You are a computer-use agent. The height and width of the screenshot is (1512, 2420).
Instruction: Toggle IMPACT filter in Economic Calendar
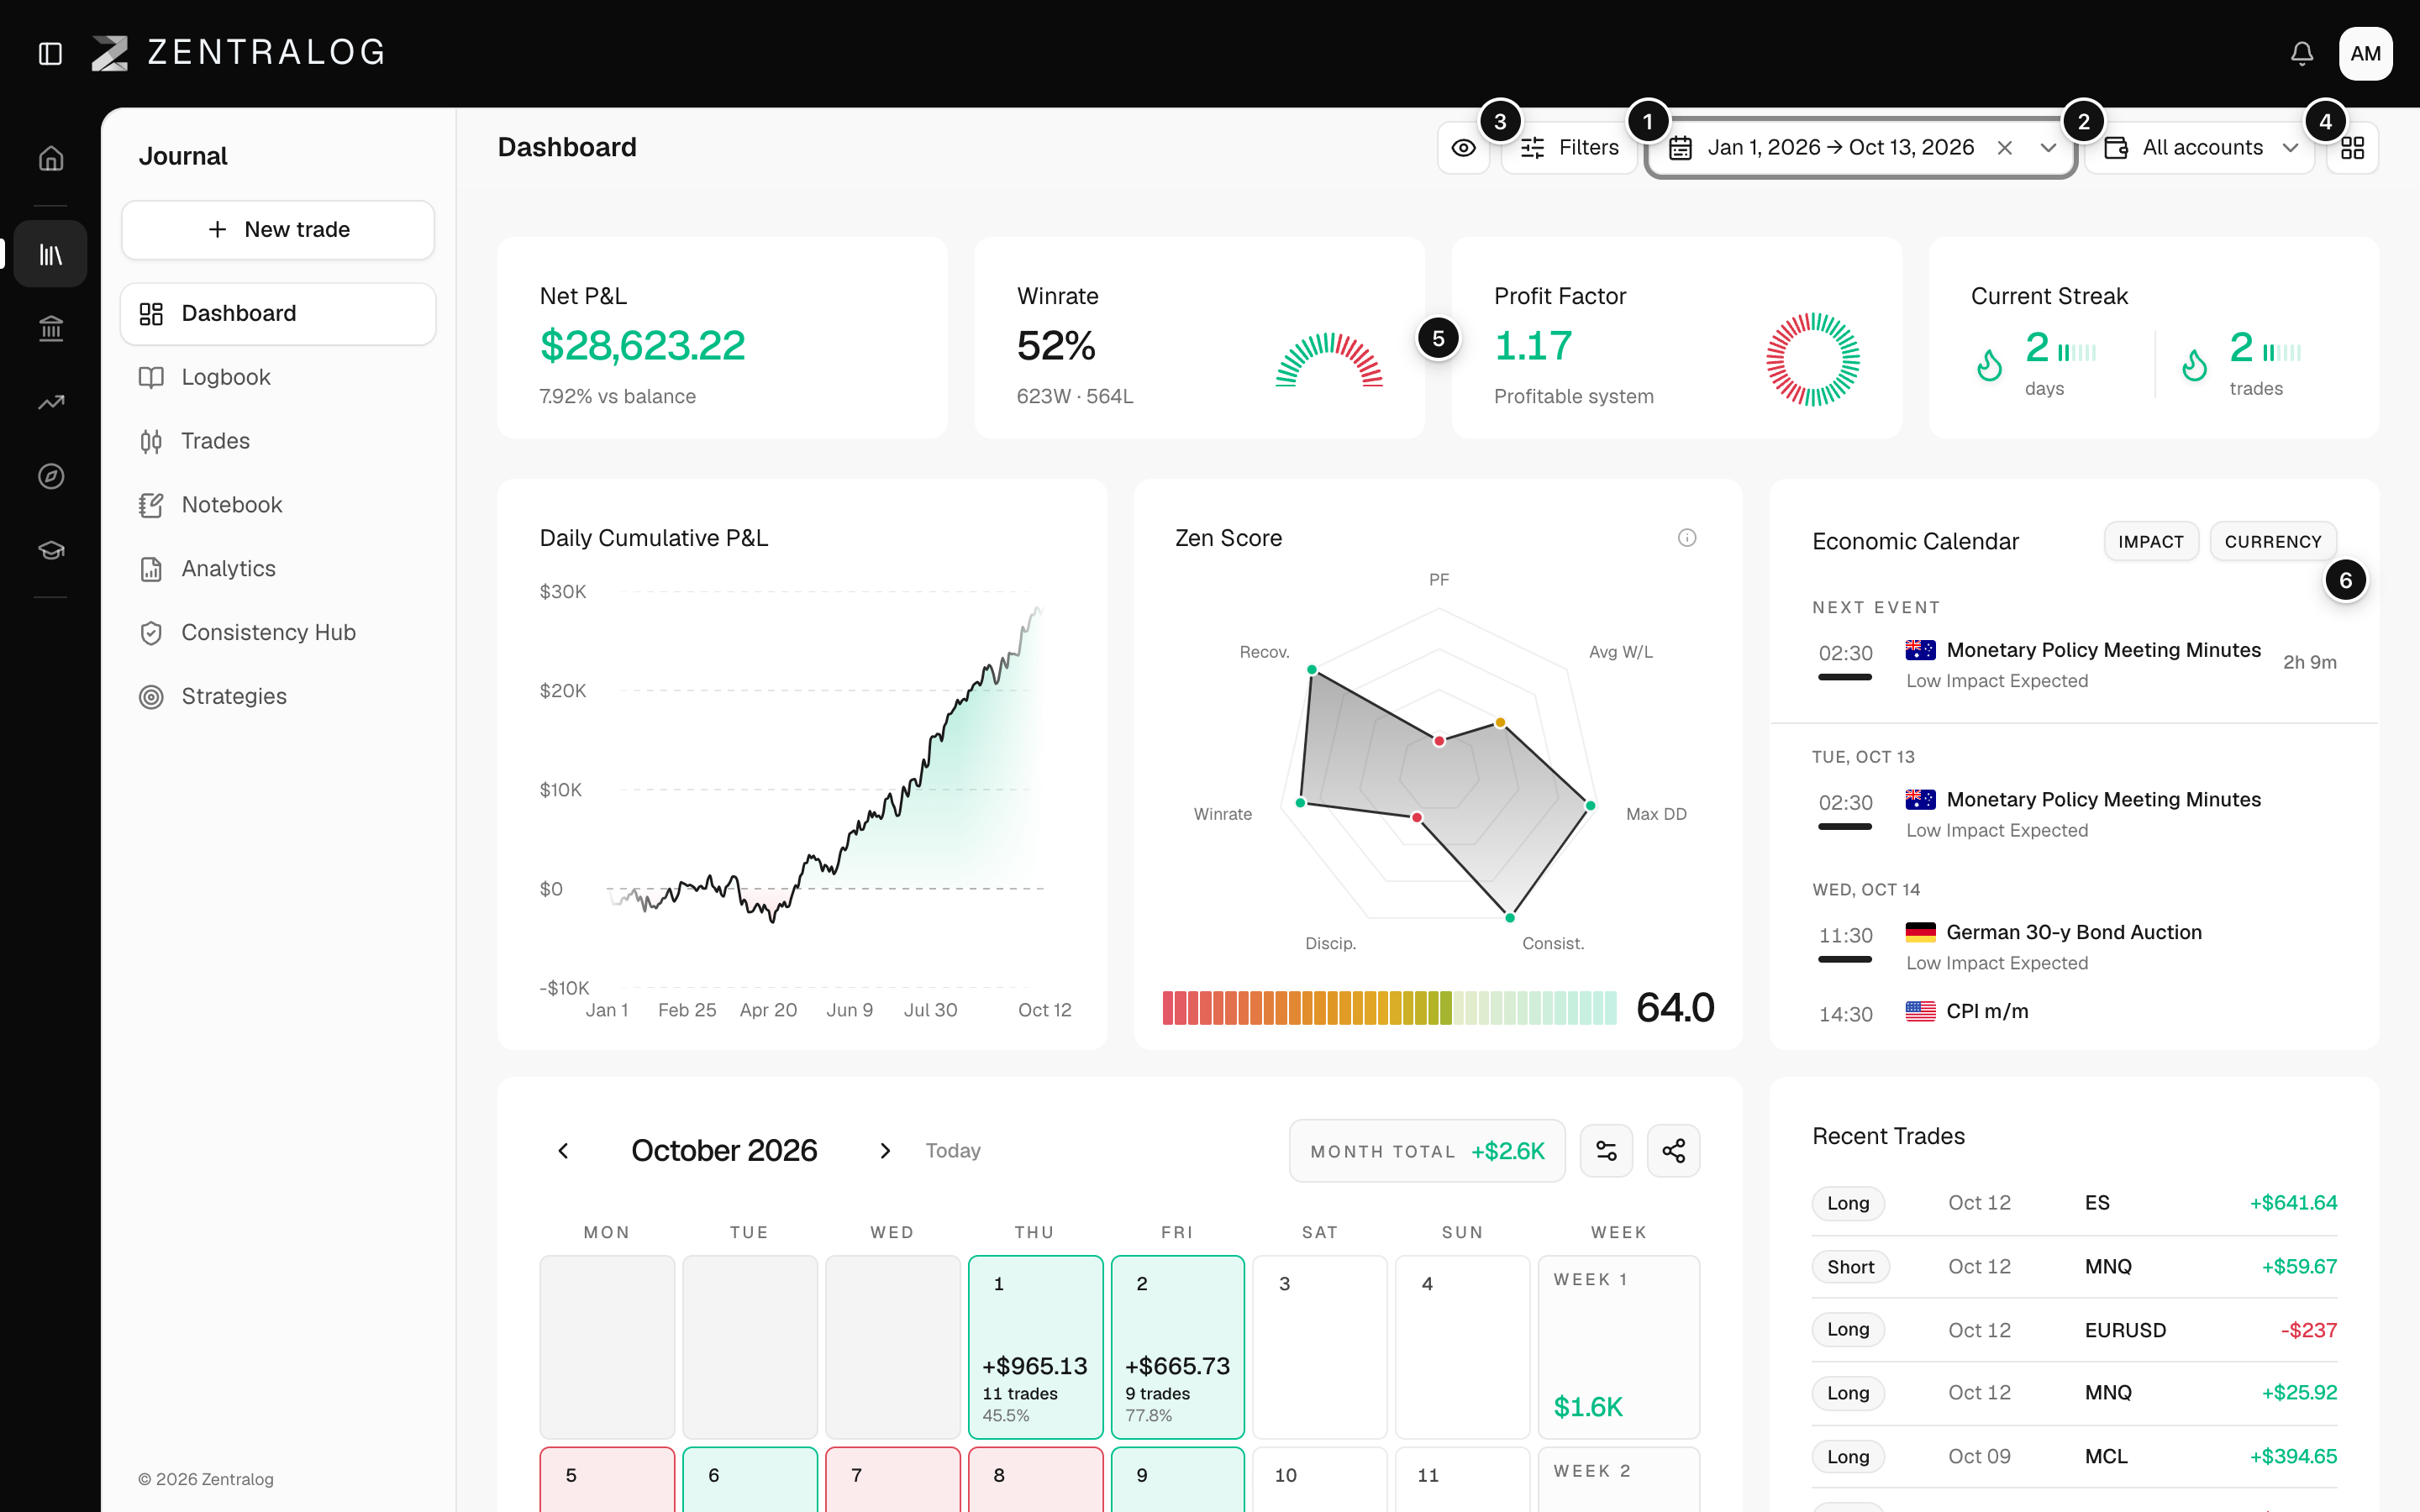pyautogui.click(x=2151, y=541)
